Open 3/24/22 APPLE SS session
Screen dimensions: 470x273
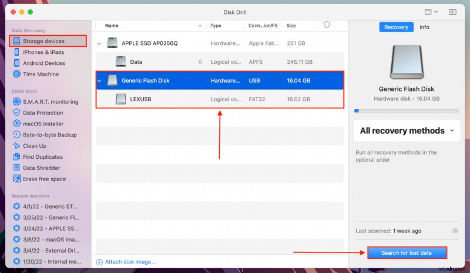click(47, 228)
